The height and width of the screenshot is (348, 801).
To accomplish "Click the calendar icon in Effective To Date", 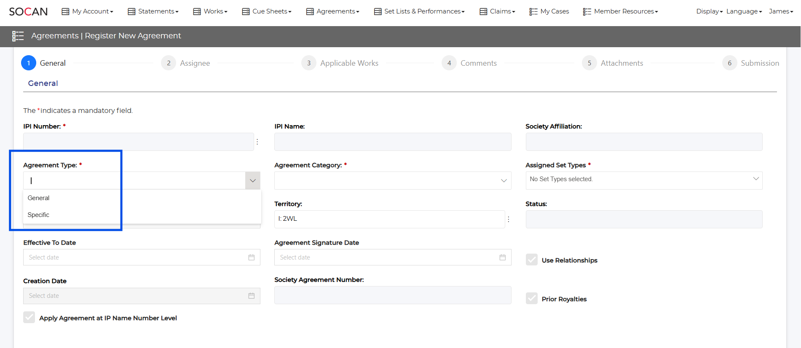I will tap(252, 257).
